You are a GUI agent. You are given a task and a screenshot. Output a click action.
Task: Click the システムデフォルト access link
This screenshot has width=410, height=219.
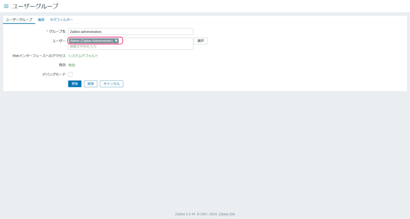pyautogui.click(x=83, y=56)
